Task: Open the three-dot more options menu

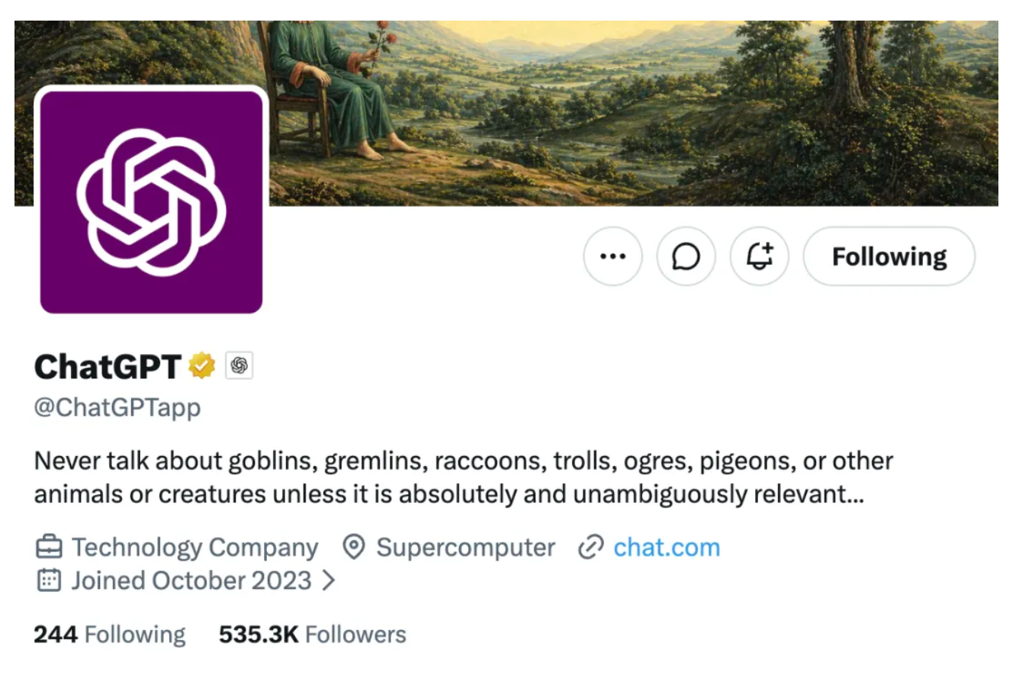Action: coord(612,256)
